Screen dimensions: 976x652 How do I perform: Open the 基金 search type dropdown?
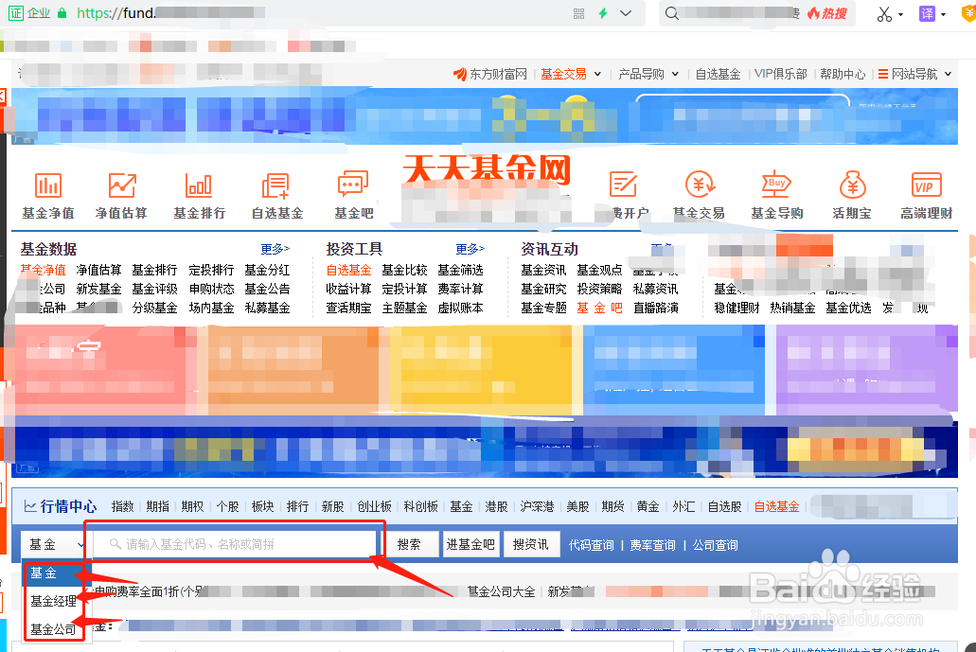pos(56,544)
